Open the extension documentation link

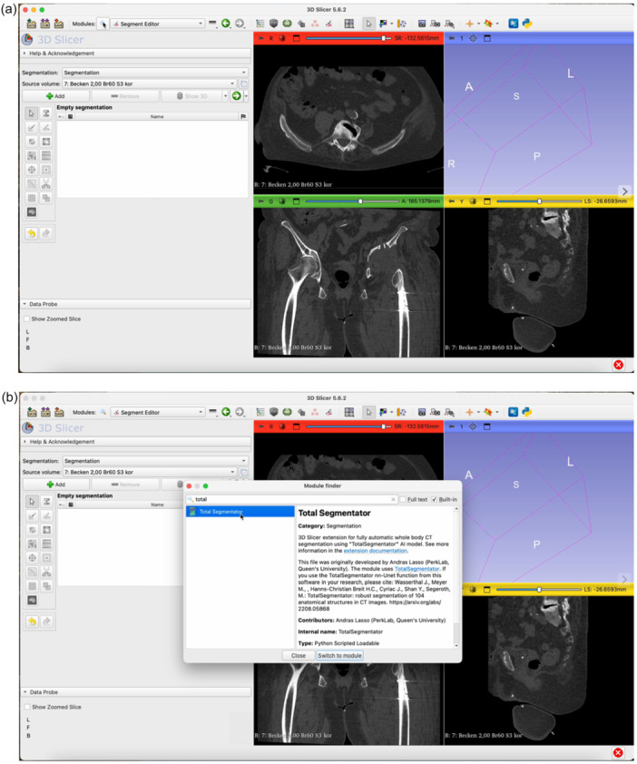coord(375,551)
